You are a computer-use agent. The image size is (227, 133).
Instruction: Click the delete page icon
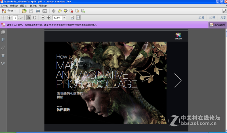[x=71, y=11]
